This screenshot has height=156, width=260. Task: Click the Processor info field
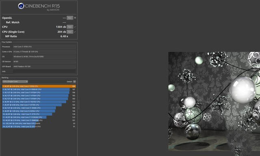44,47
